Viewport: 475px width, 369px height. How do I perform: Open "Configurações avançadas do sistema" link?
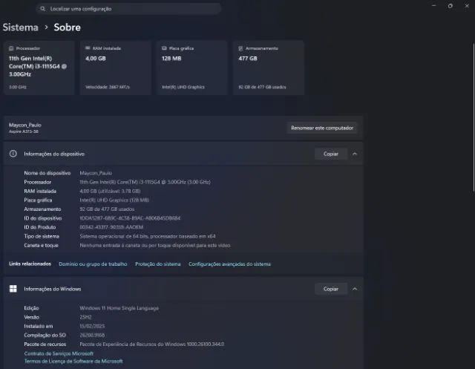pyautogui.click(x=229, y=264)
